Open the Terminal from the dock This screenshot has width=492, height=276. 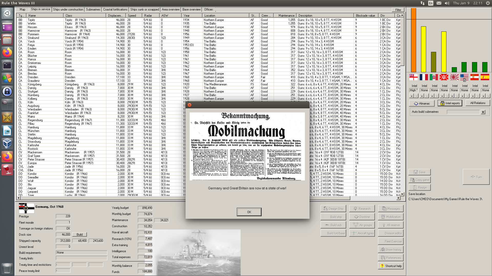pos(7,65)
